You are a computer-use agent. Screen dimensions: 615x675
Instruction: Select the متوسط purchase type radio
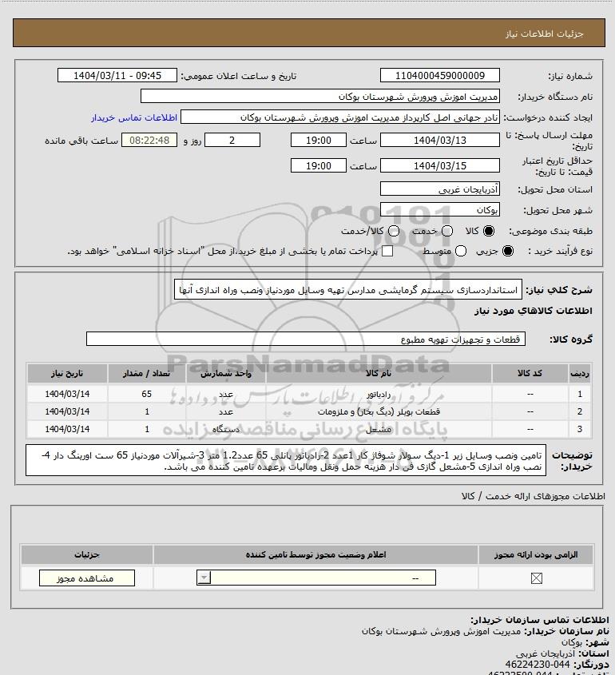461,251
